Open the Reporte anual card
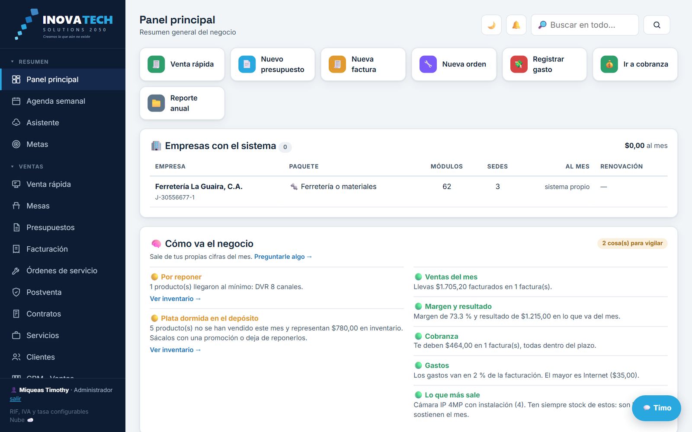The width and height of the screenshot is (692, 432). point(182,103)
